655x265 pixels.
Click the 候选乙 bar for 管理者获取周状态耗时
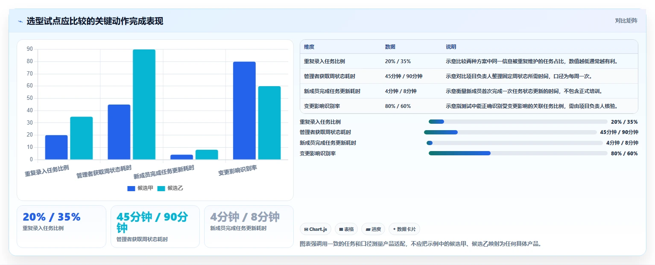144,105
